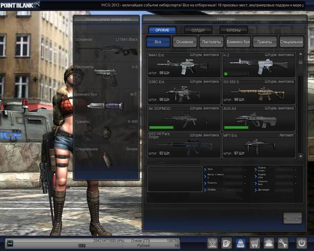Open settings with the wrench icon

tap(283, 243)
